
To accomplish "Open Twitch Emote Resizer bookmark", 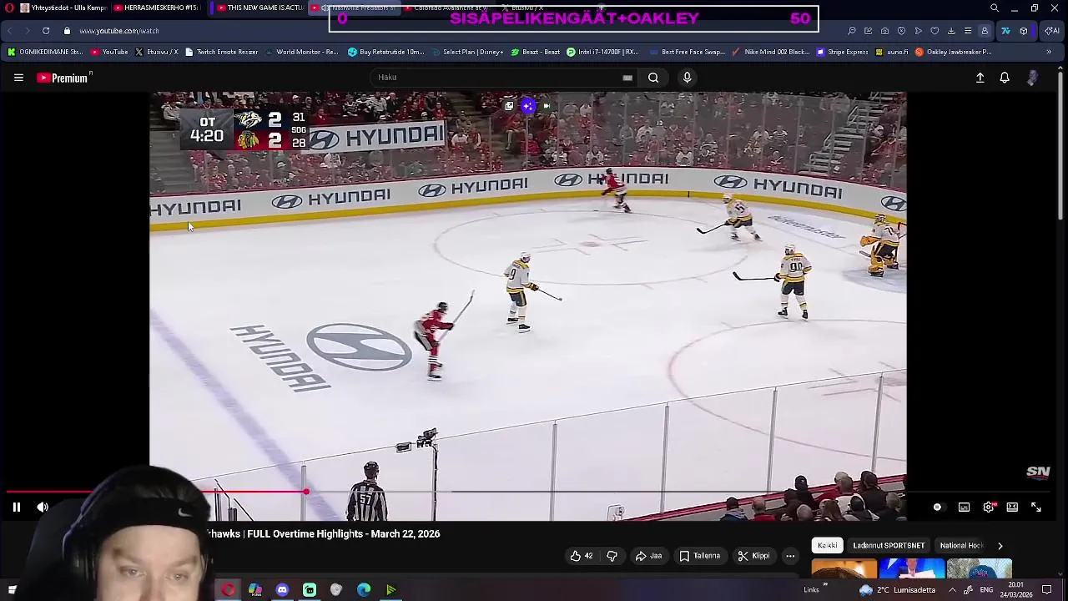I will click(221, 52).
